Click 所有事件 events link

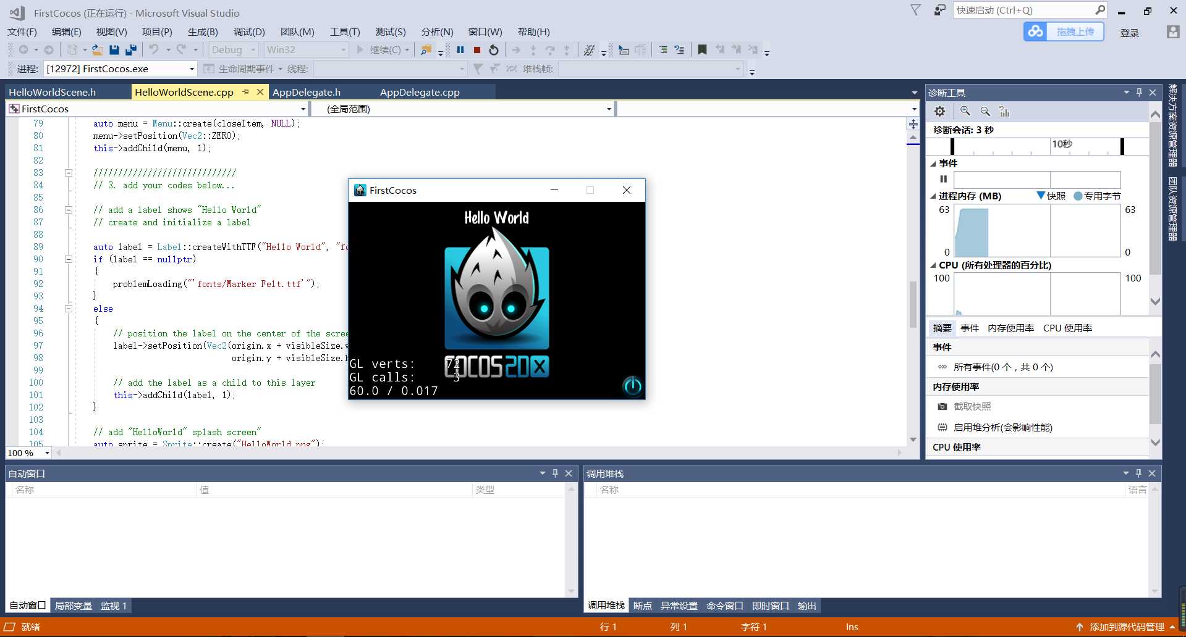[x=1002, y=367]
